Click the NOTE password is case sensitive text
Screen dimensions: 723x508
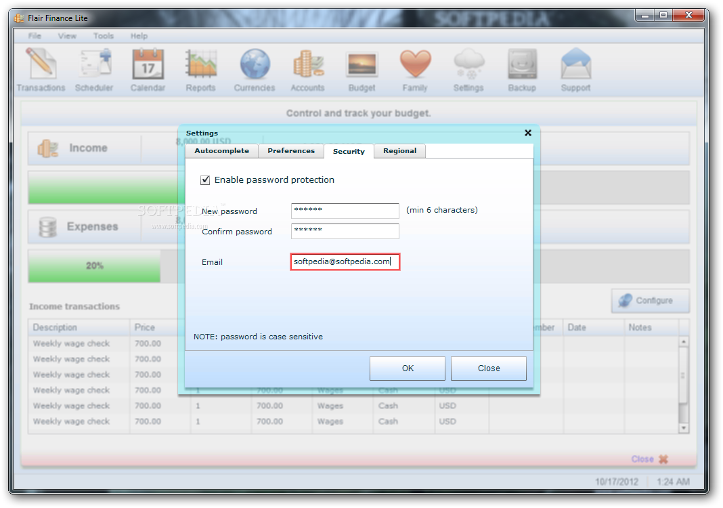pyautogui.click(x=258, y=337)
